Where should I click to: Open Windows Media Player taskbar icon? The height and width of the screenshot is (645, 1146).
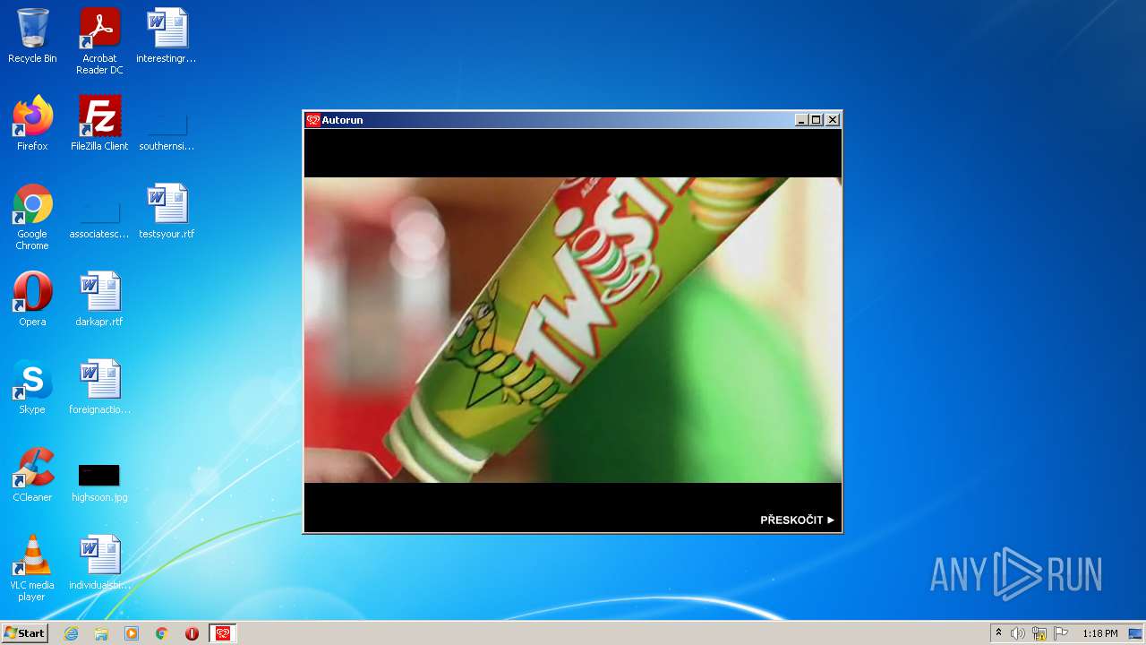[x=132, y=633]
